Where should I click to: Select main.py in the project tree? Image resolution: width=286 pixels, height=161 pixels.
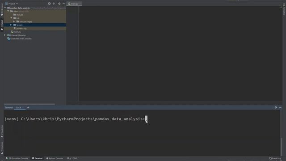16,32
